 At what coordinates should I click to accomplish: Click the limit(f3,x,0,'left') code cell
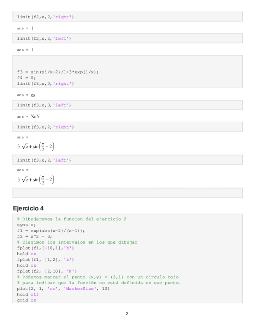44,105
